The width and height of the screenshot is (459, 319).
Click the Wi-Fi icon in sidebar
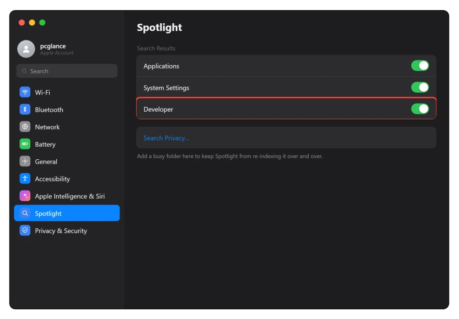(x=25, y=92)
